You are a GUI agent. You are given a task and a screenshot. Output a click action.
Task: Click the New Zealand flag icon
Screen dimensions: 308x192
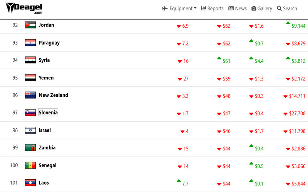30,95
